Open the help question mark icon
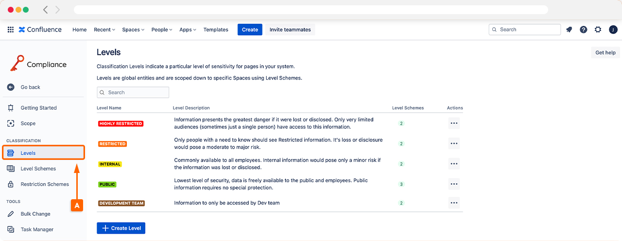The height and width of the screenshot is (241, 622). (x=584, y=30)
